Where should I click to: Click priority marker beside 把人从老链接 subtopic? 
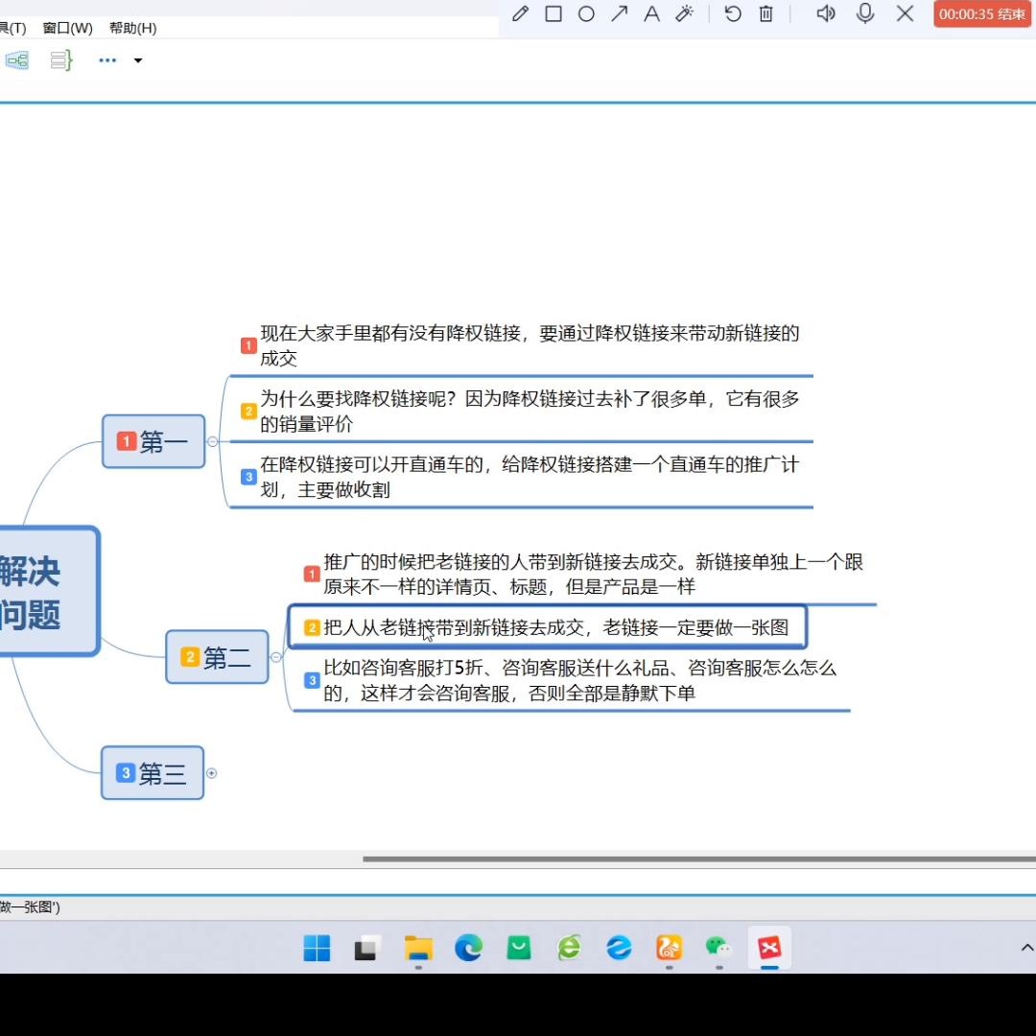[x=312, y=627]
